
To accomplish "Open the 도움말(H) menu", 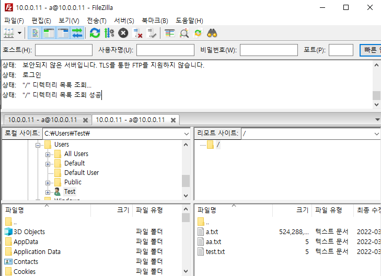I will [190, 21].
